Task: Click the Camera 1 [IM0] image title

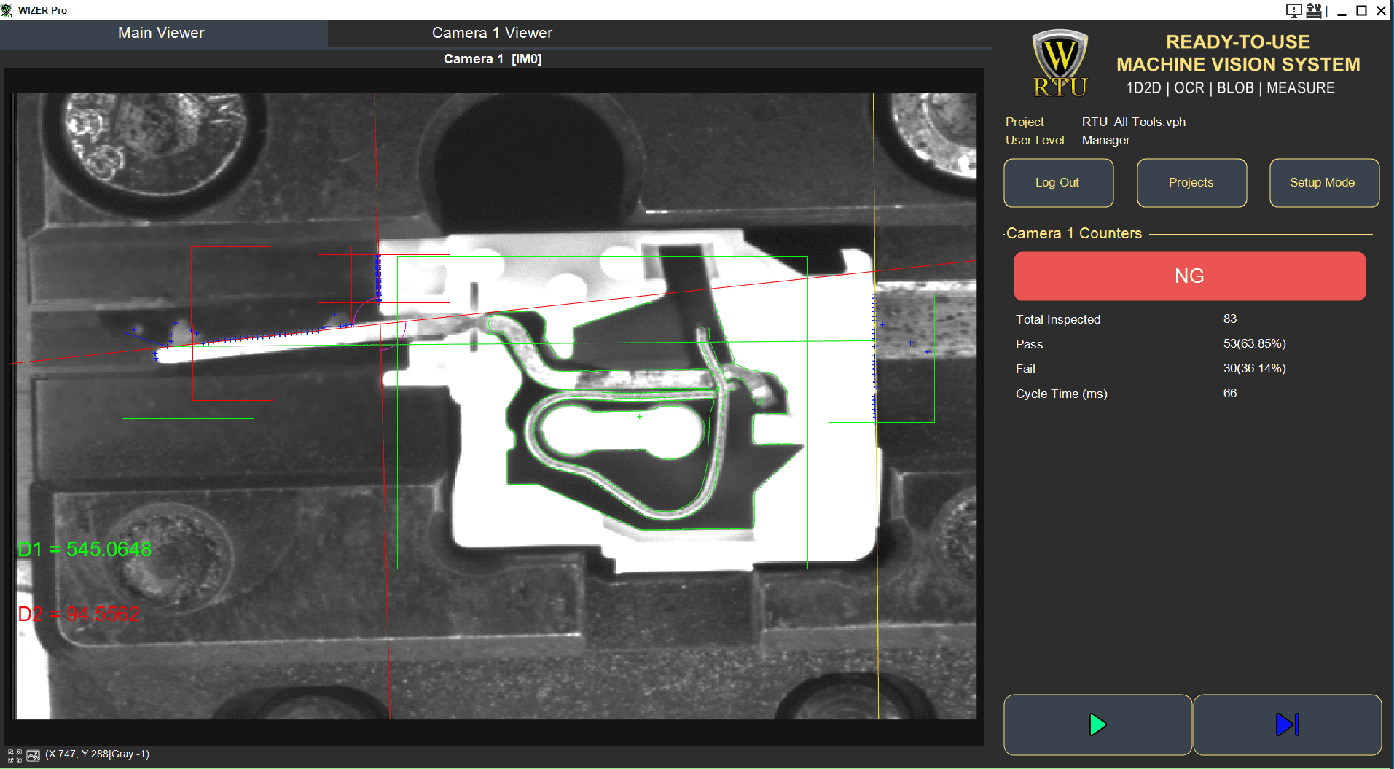Action: coord(493,59)
